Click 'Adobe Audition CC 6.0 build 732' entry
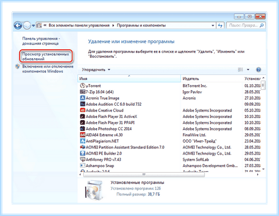The image size is (279, 216). pyautogui.click(x=113, y=104)
